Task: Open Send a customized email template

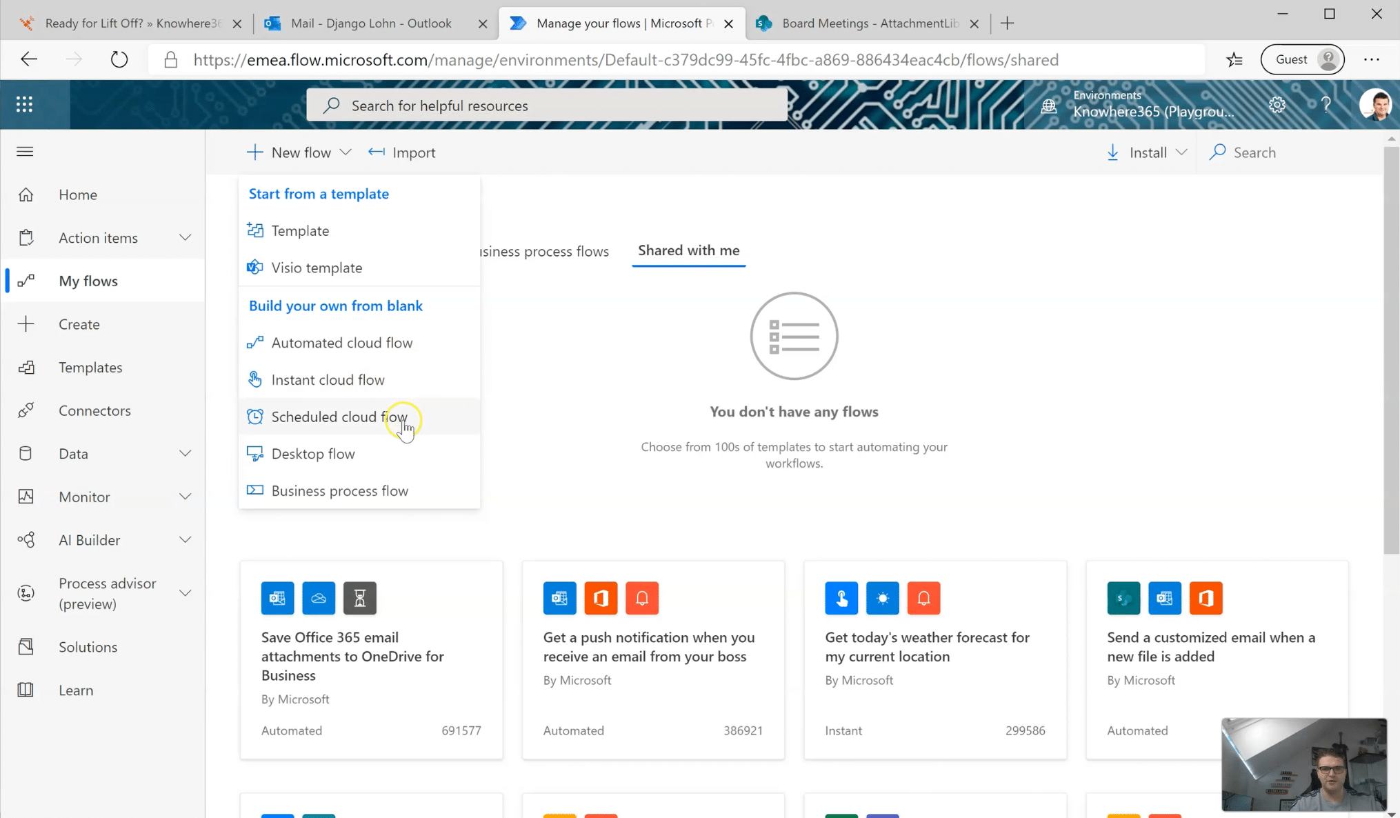Action: pos(1217,660)
